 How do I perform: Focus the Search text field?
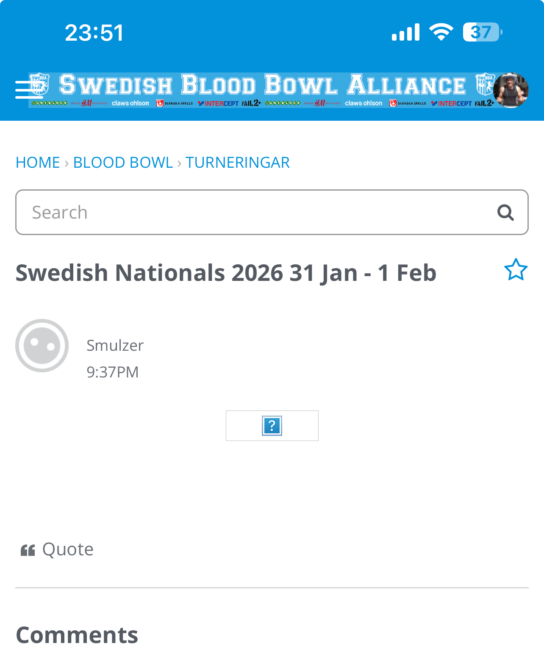click(x=254, y=212)
